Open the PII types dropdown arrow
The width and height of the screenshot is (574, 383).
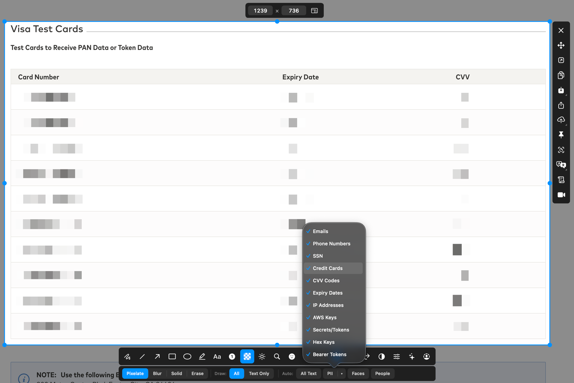(342, 374)
